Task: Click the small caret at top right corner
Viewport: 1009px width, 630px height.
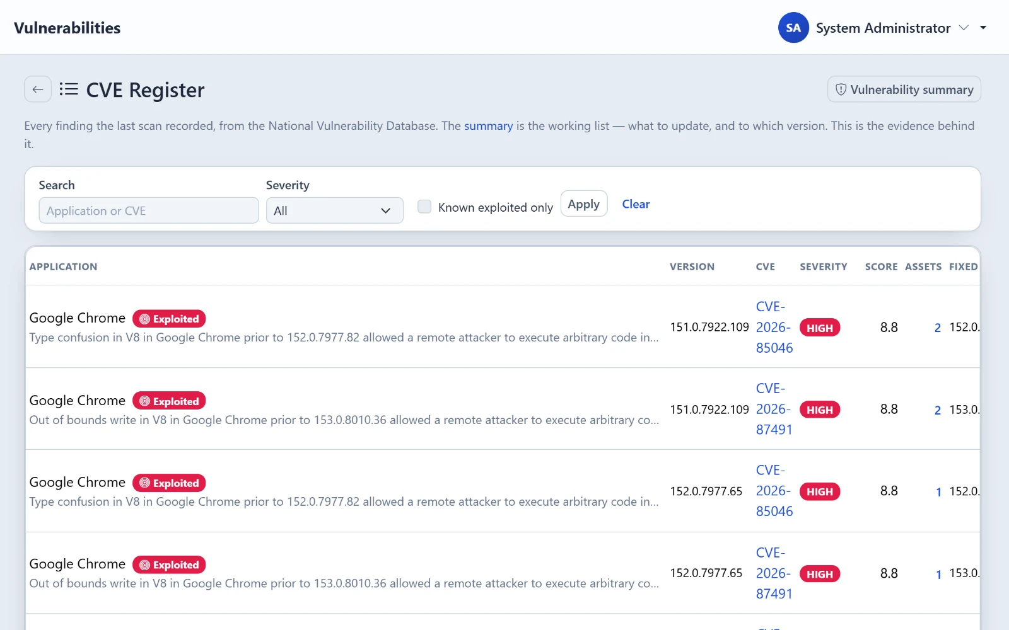Action: (983, 28)
